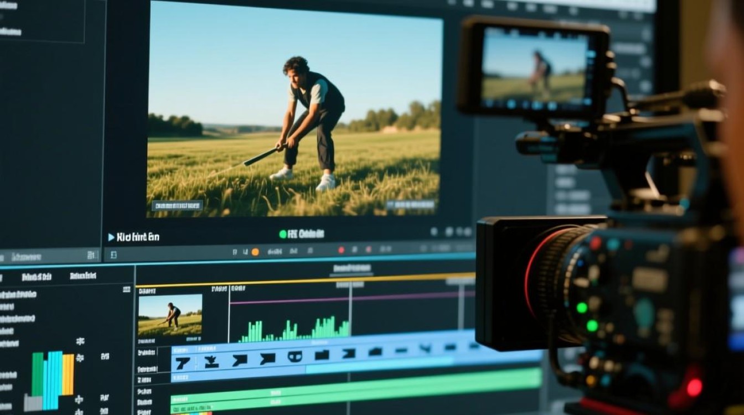Select the green audio waveform clip
This screenshot has width=744, height=415.
[x=294, y=330]
